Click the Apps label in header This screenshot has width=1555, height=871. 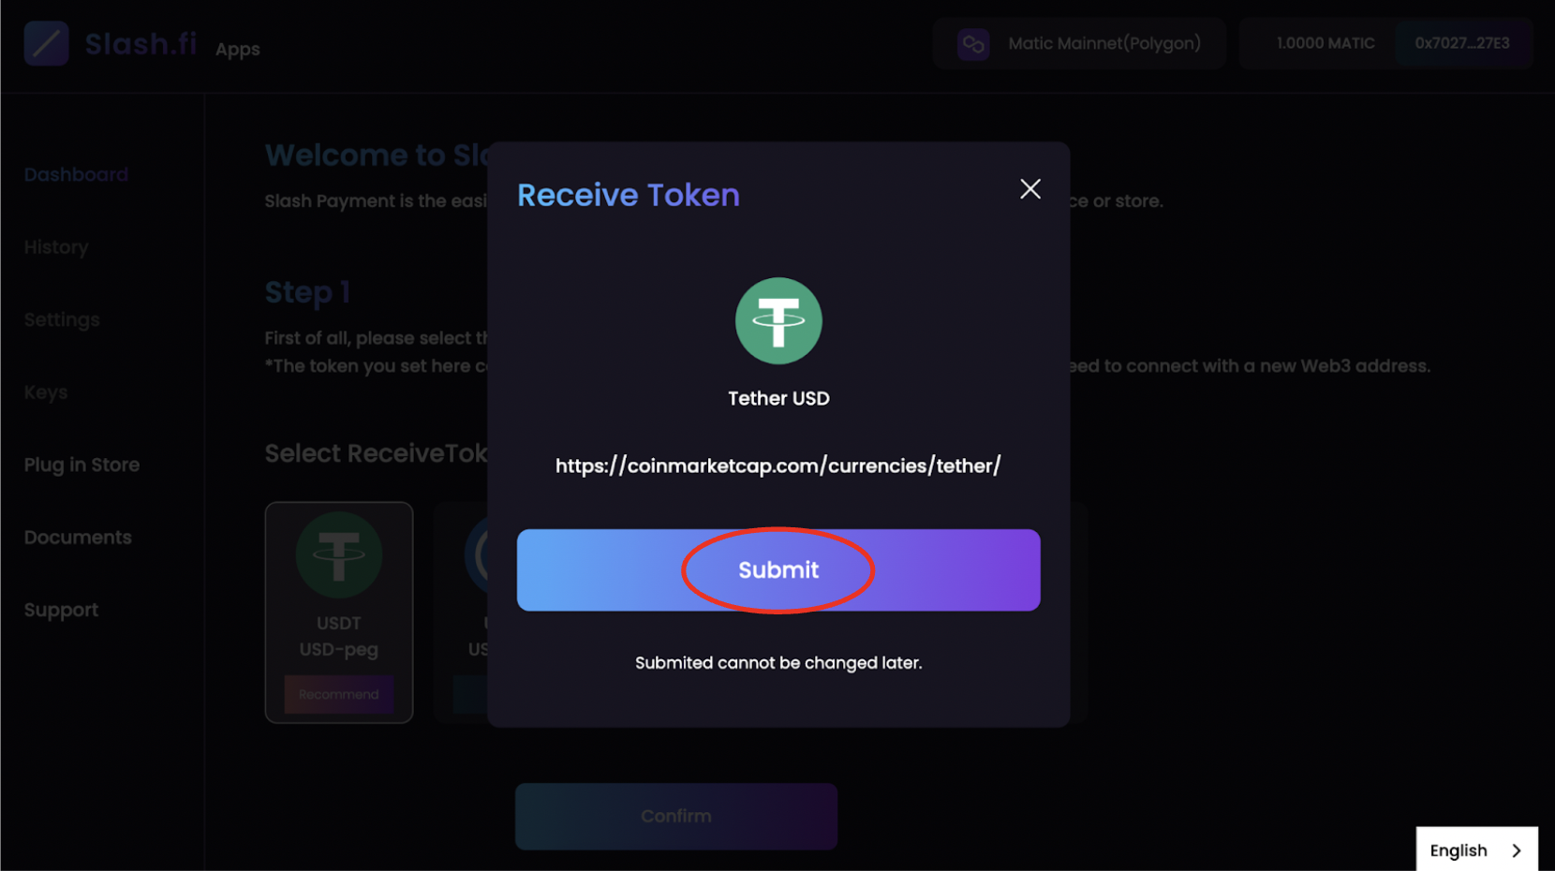238,50
